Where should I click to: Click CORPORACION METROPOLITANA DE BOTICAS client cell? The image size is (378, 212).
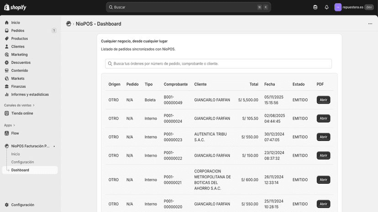click(212, 180)
